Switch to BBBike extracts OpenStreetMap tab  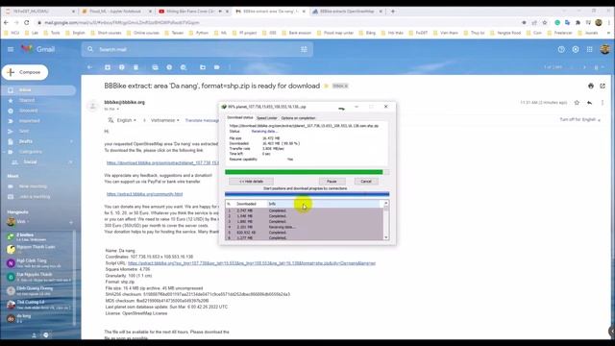[347, 12]
